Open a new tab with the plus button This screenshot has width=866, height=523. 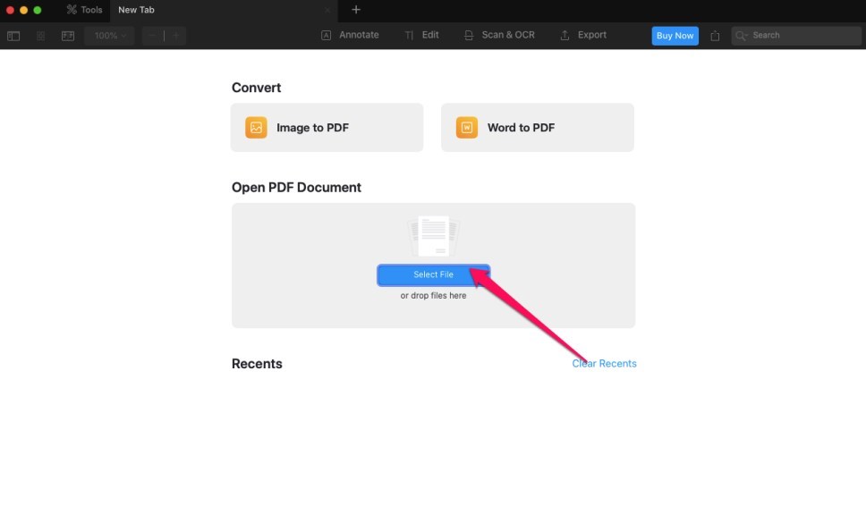356,10
